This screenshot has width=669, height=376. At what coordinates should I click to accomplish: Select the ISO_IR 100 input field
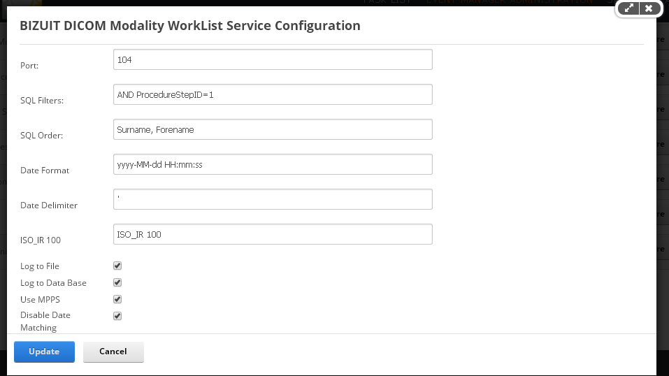tap(273, 234)
